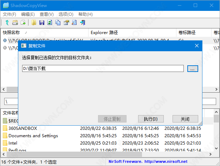The height and width of the screenshot is (166, 220).
Task: Click the 关闭 button in copy dialog
Action: click(x=185, y=119)
